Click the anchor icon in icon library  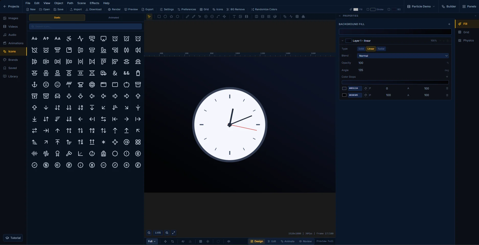[35, 85]
